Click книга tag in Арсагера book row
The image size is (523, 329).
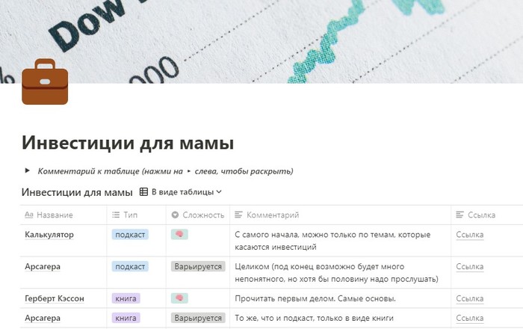(126, 318)
